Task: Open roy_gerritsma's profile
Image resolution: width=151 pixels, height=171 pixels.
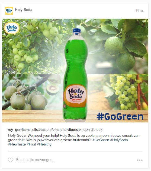Action: pyautogui.click(x=19, y=130)
